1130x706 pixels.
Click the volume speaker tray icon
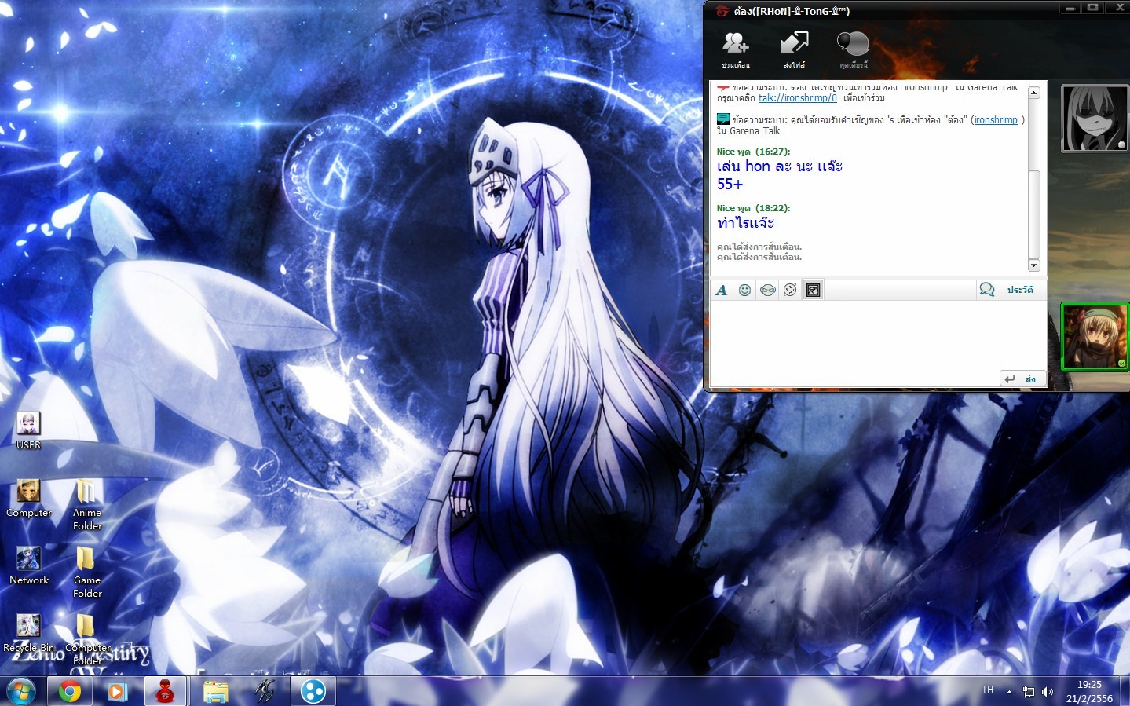click(x=1048, y=692)
